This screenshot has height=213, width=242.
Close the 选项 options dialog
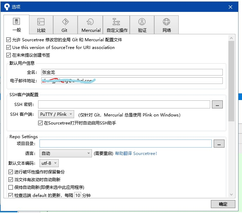click(x=230, y=7)
